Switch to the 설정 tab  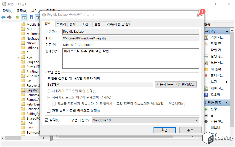point(97,24)
